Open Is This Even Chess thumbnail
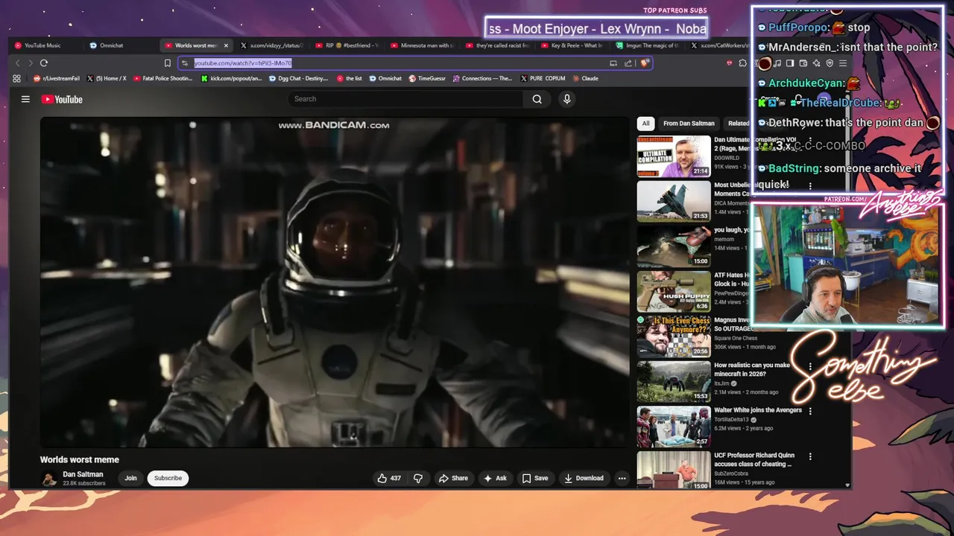The height and width of the screenshot is (536, 954). (674, 336)
